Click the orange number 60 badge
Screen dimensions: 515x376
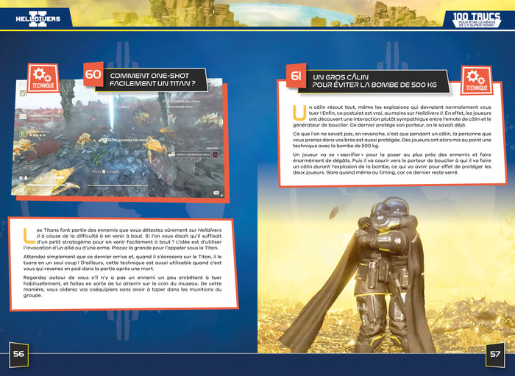point(93,74)
